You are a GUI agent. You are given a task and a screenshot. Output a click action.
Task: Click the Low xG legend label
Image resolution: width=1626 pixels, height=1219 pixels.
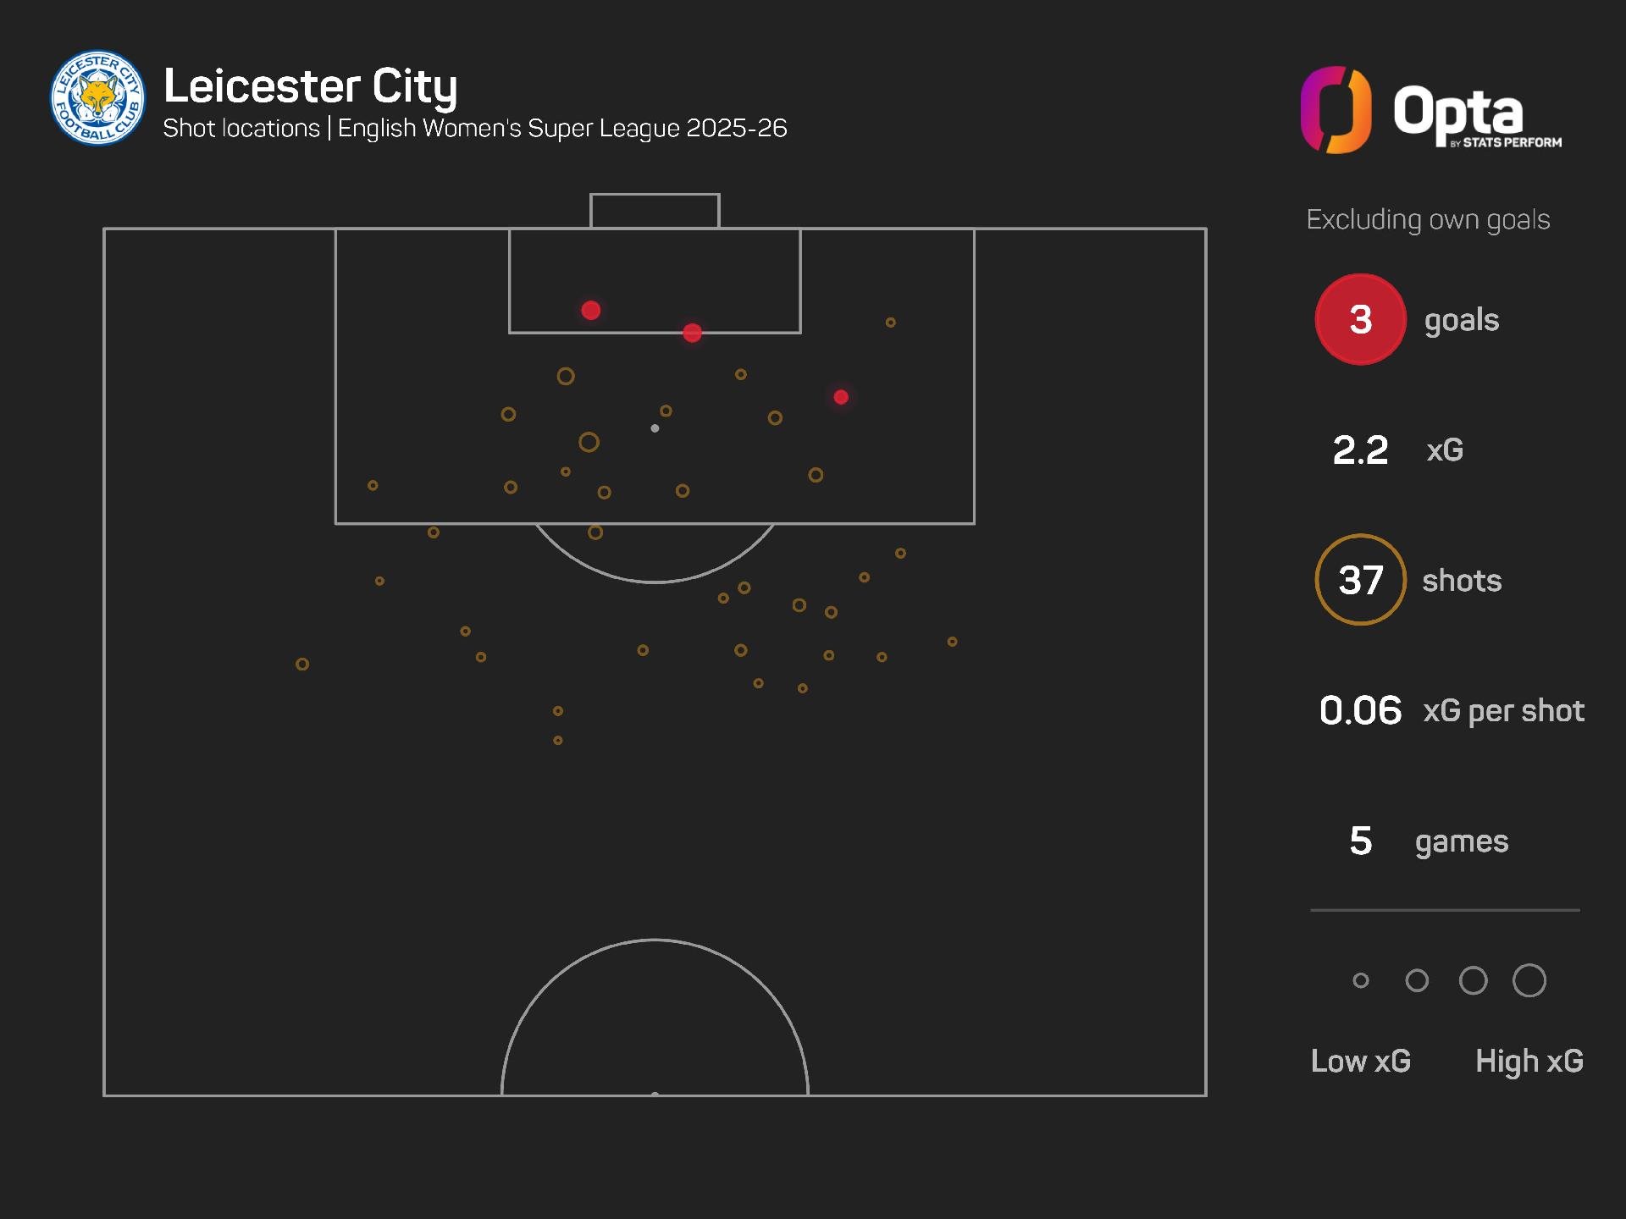tap(1360, 1061)
